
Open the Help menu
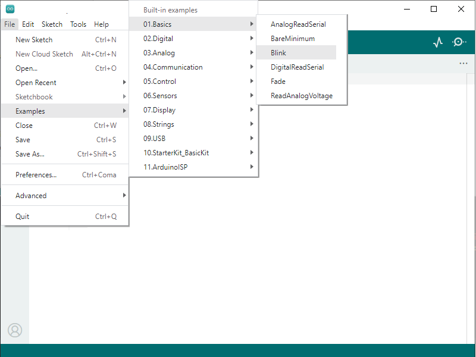tap(101, 24)
